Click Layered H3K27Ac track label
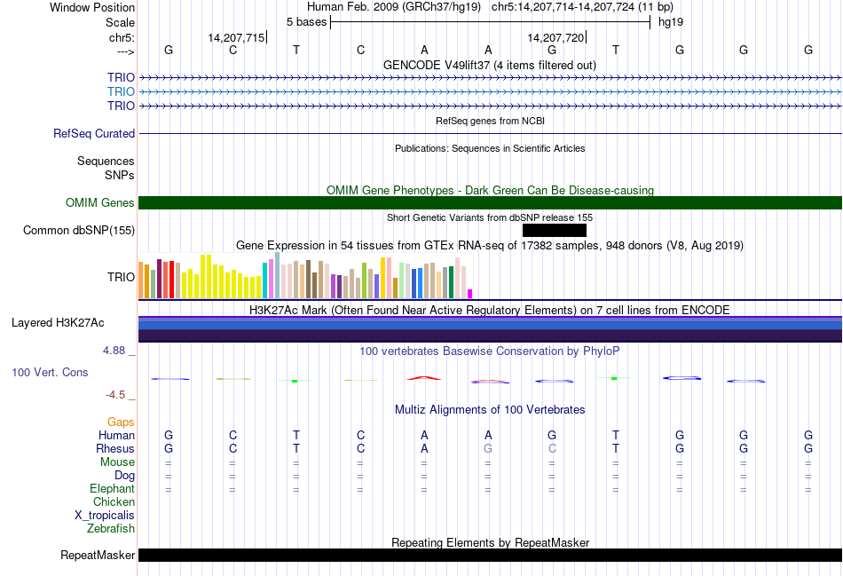The image size is (843, 576). point(58,323)
